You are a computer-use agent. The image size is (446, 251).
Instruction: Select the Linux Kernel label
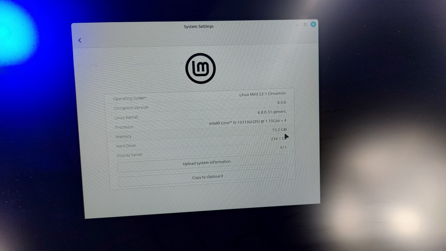click(126, 118)
